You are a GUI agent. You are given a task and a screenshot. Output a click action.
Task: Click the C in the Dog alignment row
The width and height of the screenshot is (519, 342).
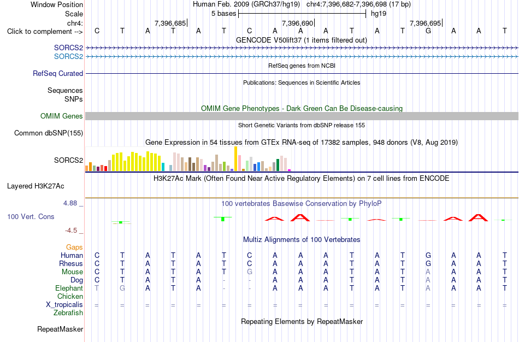pyautogui.click(x=97, y=280)
